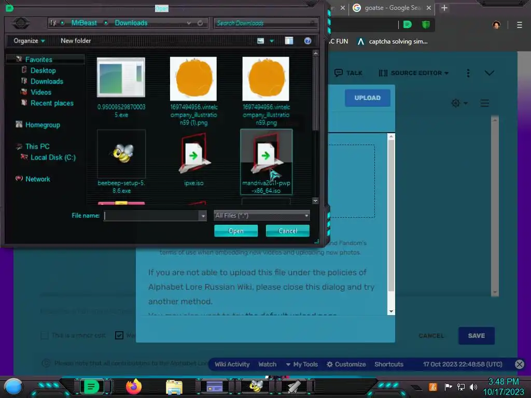This screenshot has height=398, width=531.
Task: Click the file list scroll-up arrow
Action: pyautogui.click(x=315, y=53)
